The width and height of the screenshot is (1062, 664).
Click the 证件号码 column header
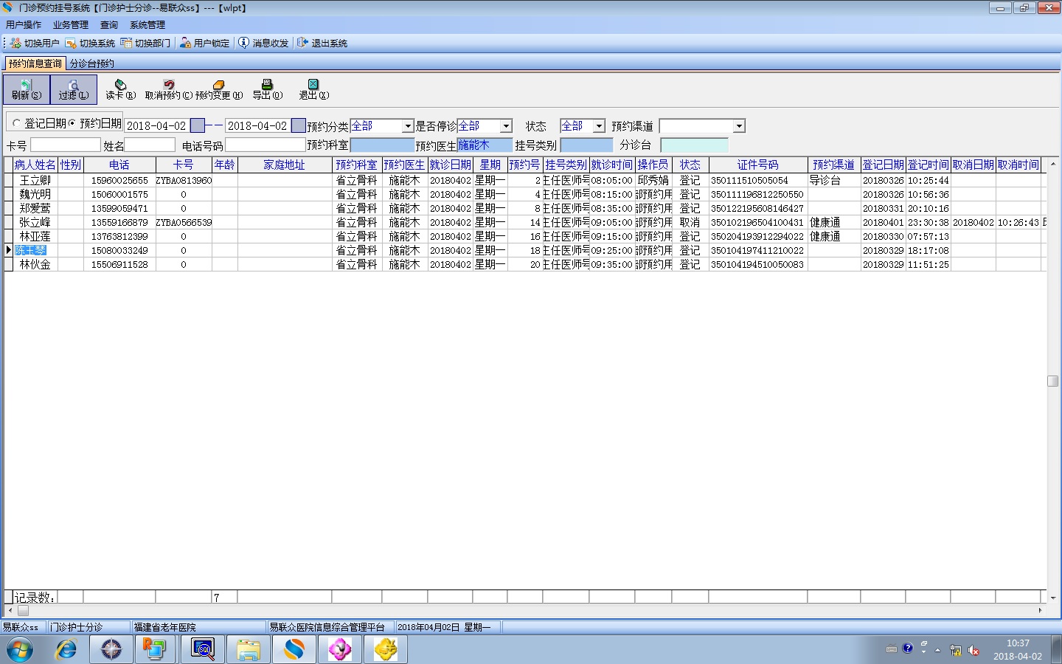(x=758, y=165)
